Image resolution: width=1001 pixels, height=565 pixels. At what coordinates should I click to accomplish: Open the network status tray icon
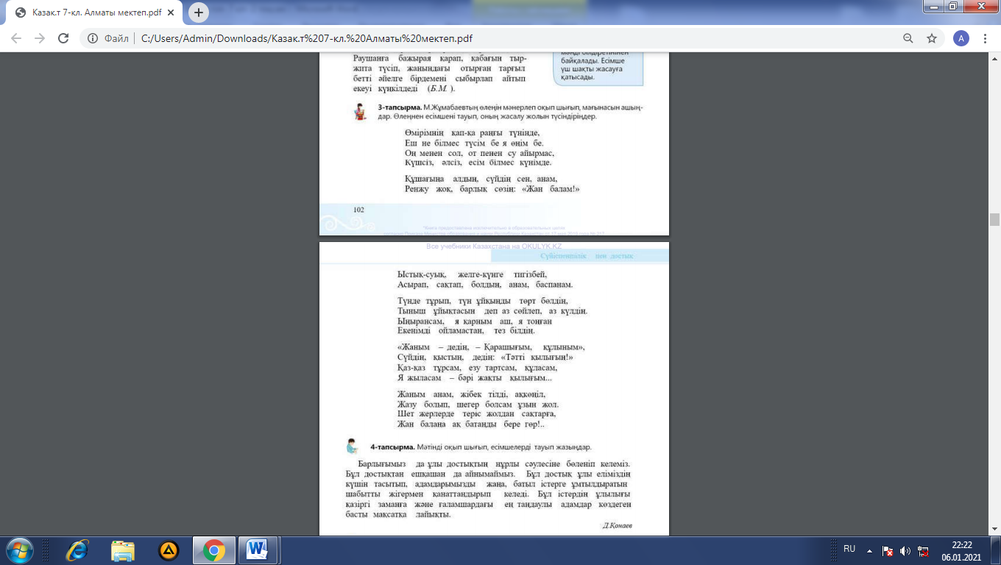pos(922,550)
